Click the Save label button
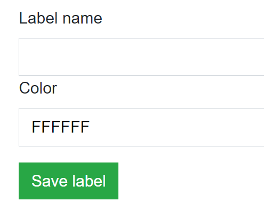The height and width of the screenshot is (209, 264). click(x=68, y=181)
